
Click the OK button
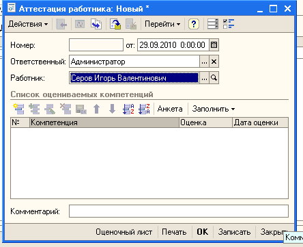pos(203,232)
